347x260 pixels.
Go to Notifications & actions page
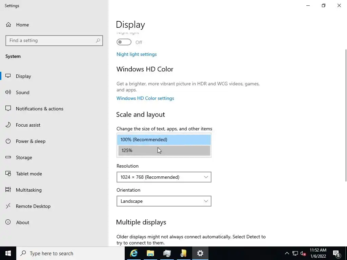(54, 109)
